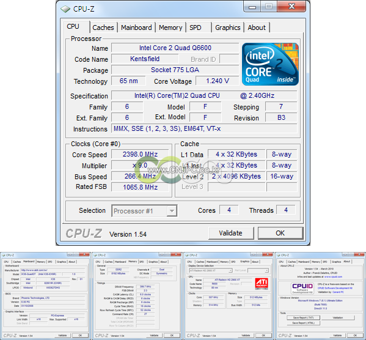
Task: Click the DDR2 memory type in Memory window
Action: pos(119,270)
